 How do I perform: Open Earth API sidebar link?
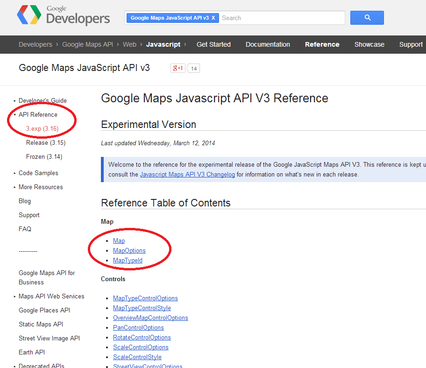point(31,352)
